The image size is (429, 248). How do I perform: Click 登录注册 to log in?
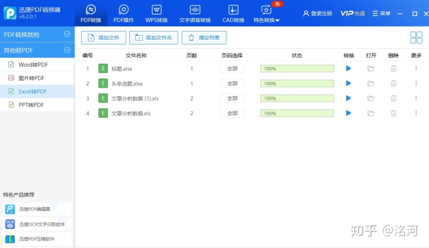pyautogui.click(x=318, y=14)
